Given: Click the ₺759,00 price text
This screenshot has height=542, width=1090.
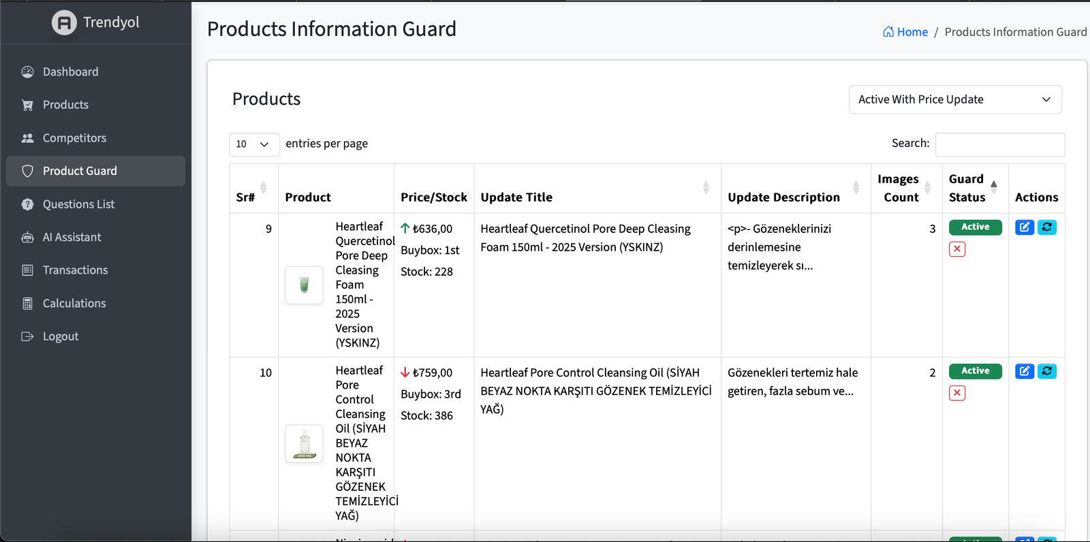Looking at the screenshot, I should (x=433, y=372).
